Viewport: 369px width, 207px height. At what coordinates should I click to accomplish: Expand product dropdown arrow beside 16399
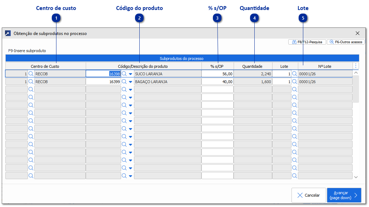[x=130, y=82]
